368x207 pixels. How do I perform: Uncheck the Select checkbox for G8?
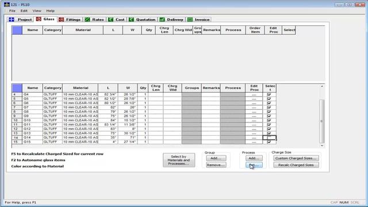[269, 112]
